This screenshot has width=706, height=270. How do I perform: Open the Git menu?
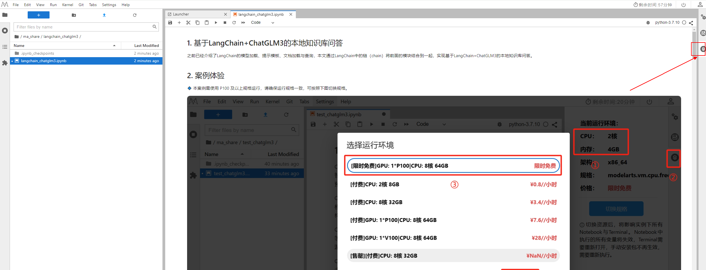pos(81,5)
